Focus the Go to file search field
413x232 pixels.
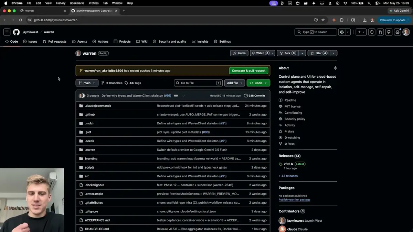click(198, 83)
